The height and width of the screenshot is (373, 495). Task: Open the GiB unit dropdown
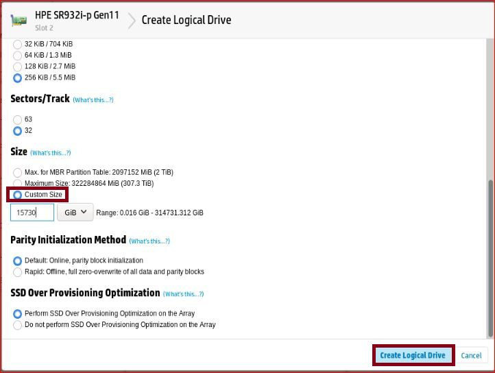coord(75,213)
